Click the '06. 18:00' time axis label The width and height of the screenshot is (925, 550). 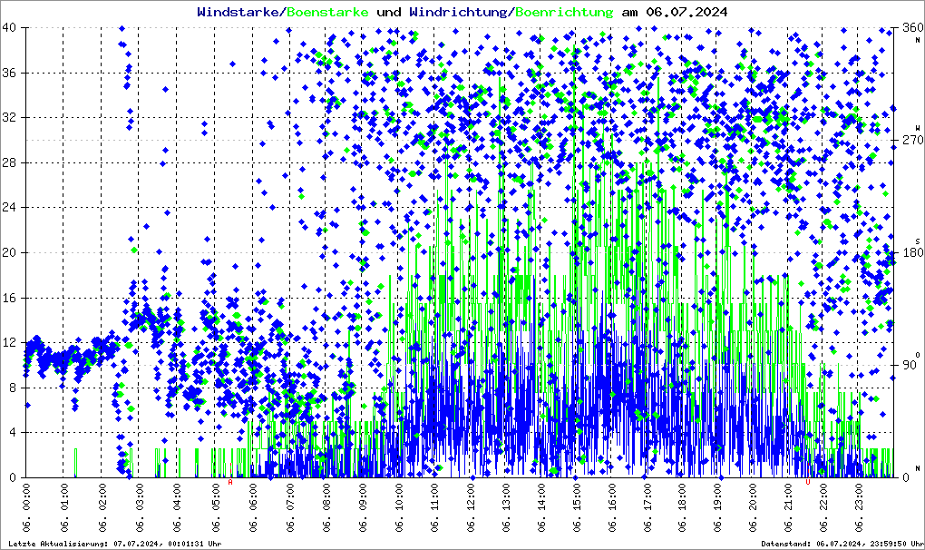click(682, 507)
